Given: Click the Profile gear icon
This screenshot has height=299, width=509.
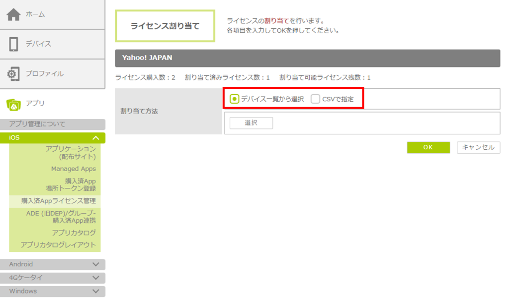Looking at the screenshot, I should (13, 74).
